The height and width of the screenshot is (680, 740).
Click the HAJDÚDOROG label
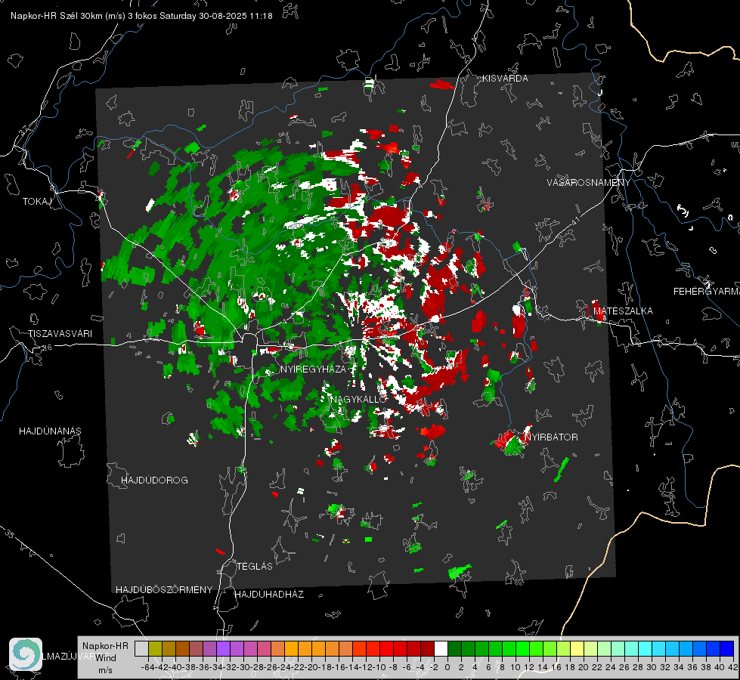(x=154, y=481)
